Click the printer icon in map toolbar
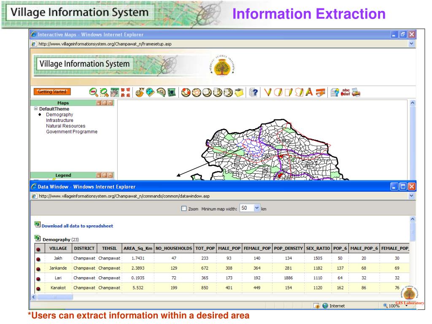The height and width of the screenshot is (324, 432). (356, 92)
